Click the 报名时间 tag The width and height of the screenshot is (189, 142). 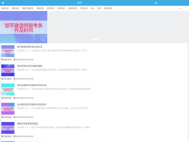(8, 59)
